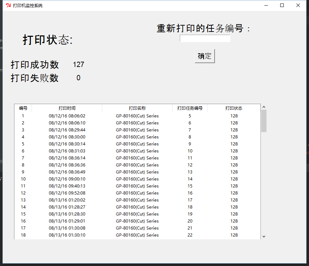Click the 打印状态 column header
309x266 pixels.
[234, 108]
